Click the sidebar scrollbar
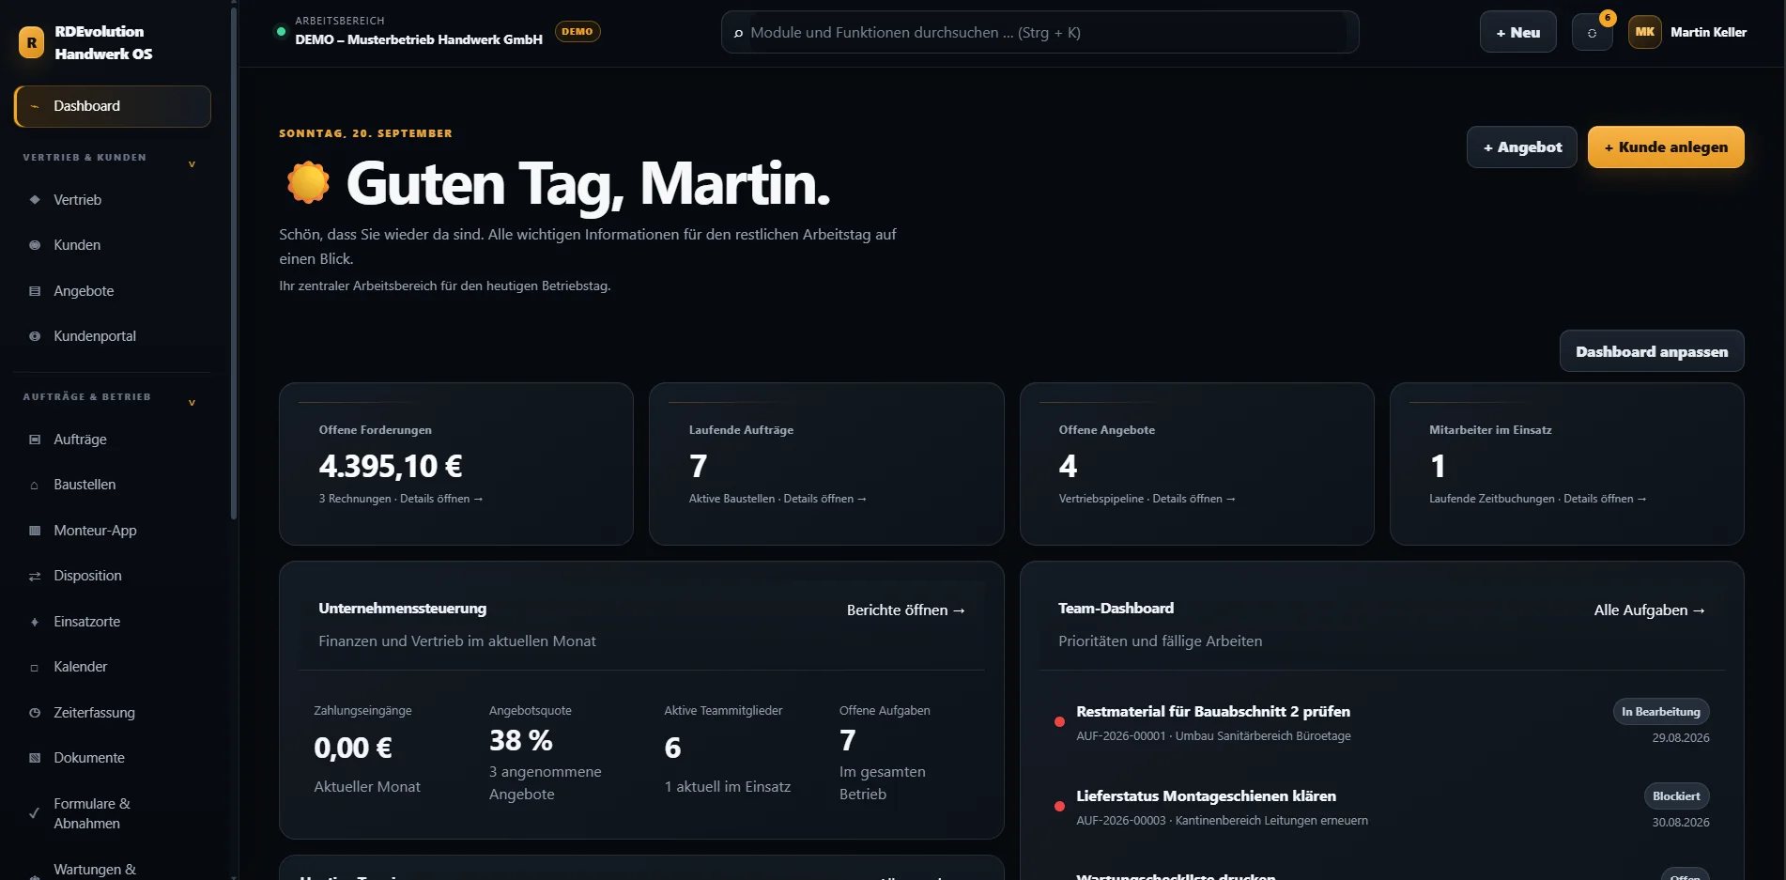This screenshot has height=880, width=1786. coord(234,263)
